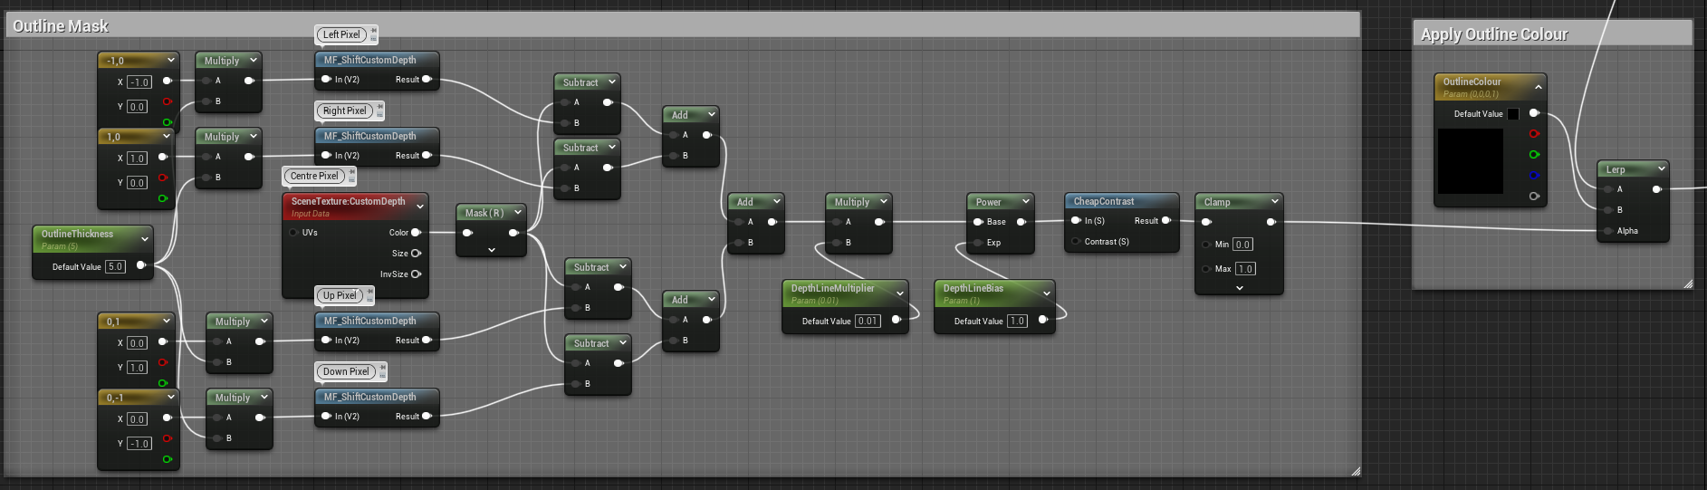Toggle bubble visibility icon on Centre Pixel comment
The height and width of the screenshot is (490, 1707).
[x=352, y=180]
